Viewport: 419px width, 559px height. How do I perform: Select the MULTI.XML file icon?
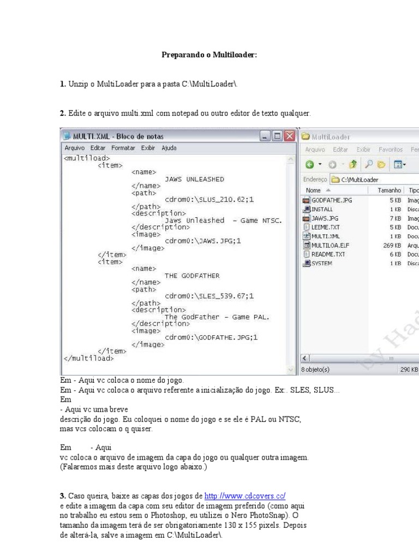[x=306, y=236]
